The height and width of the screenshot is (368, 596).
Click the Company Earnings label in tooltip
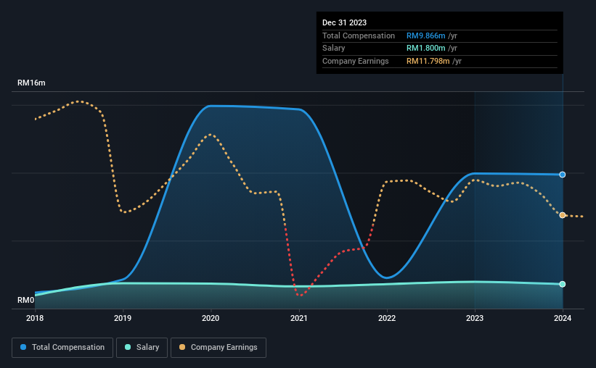pyautogui.click(x=356, y=61)
